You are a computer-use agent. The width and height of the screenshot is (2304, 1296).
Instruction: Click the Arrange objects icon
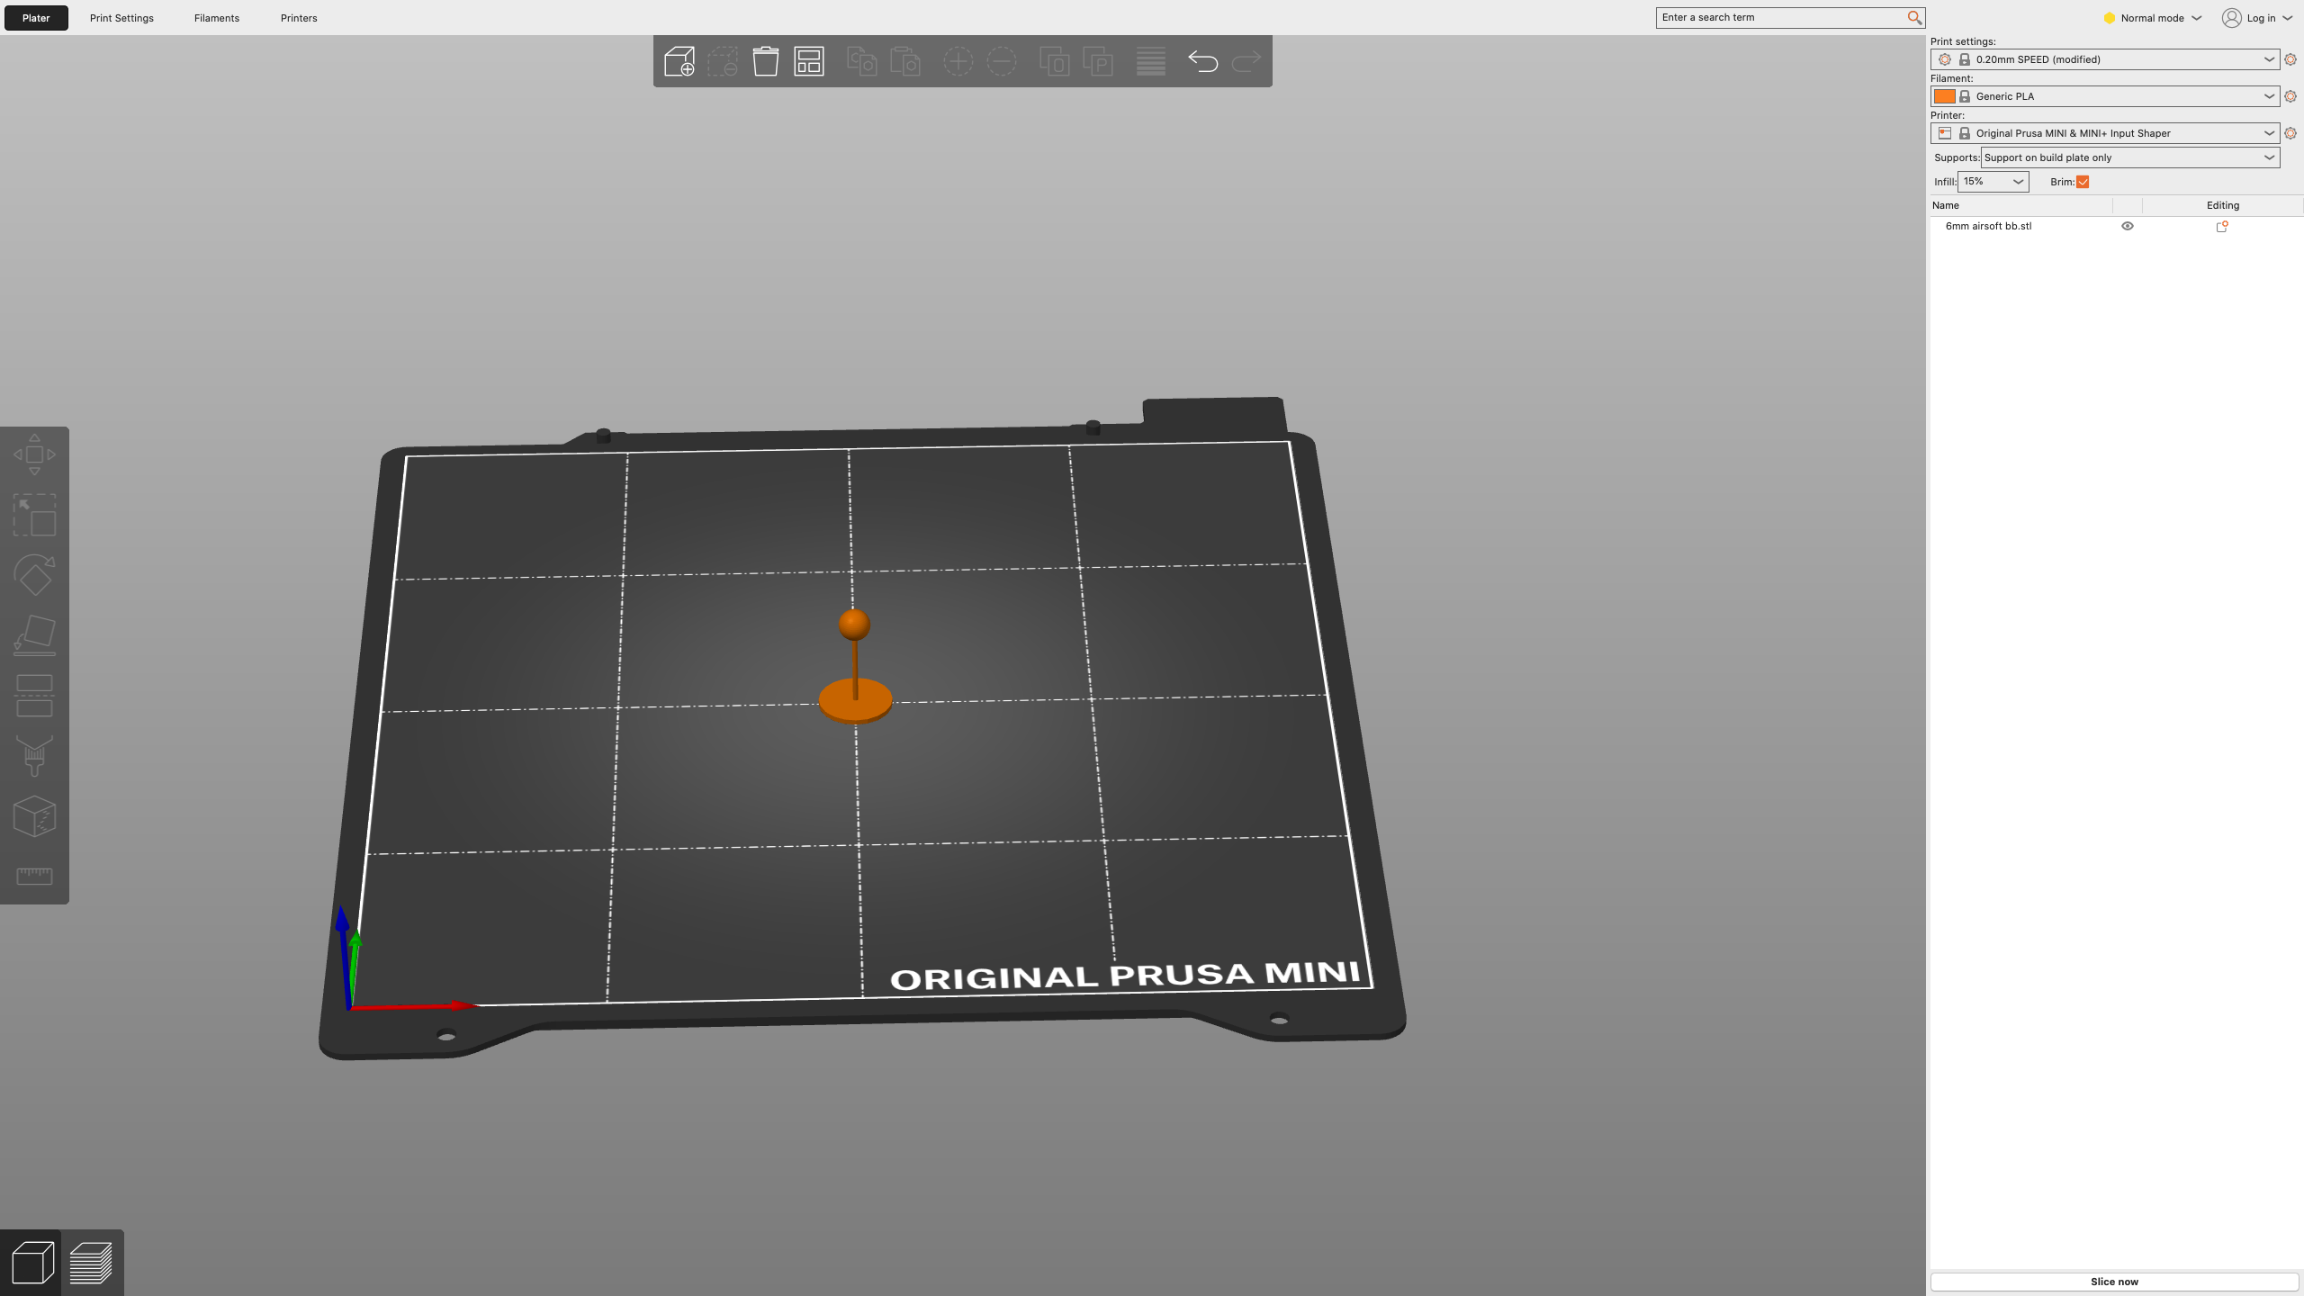click(x=809, y=61)
